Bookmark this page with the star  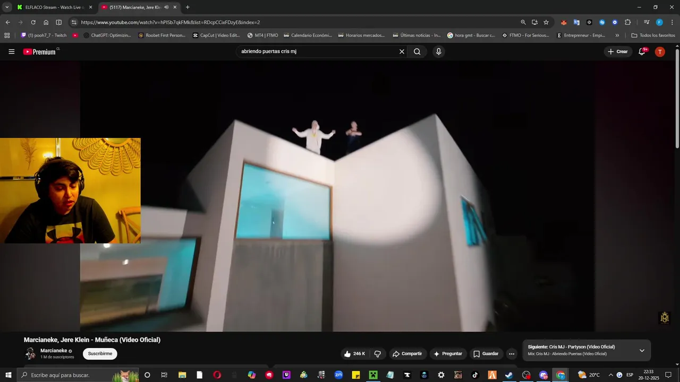[546, 22]
